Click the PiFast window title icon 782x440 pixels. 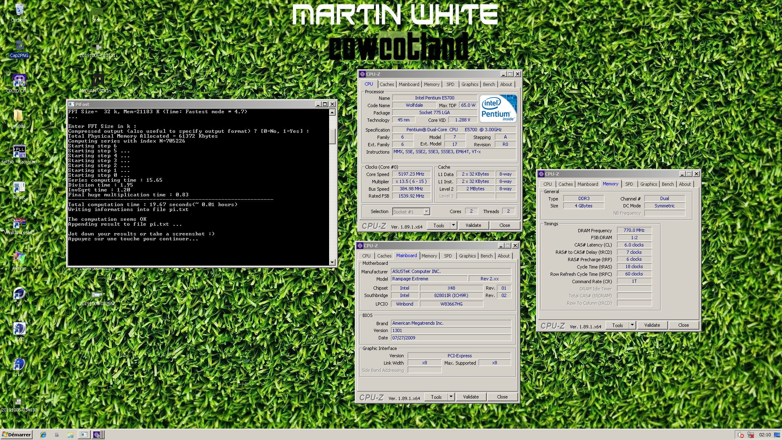(71, 104)
